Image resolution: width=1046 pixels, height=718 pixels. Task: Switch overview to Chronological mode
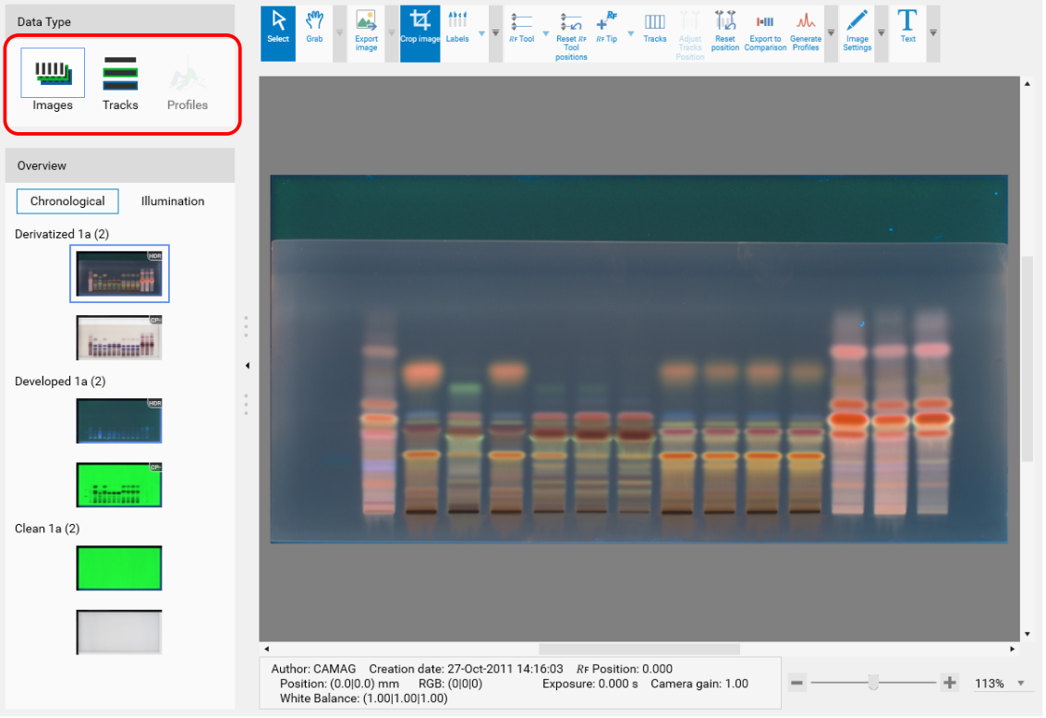click(x=67, y=201)
